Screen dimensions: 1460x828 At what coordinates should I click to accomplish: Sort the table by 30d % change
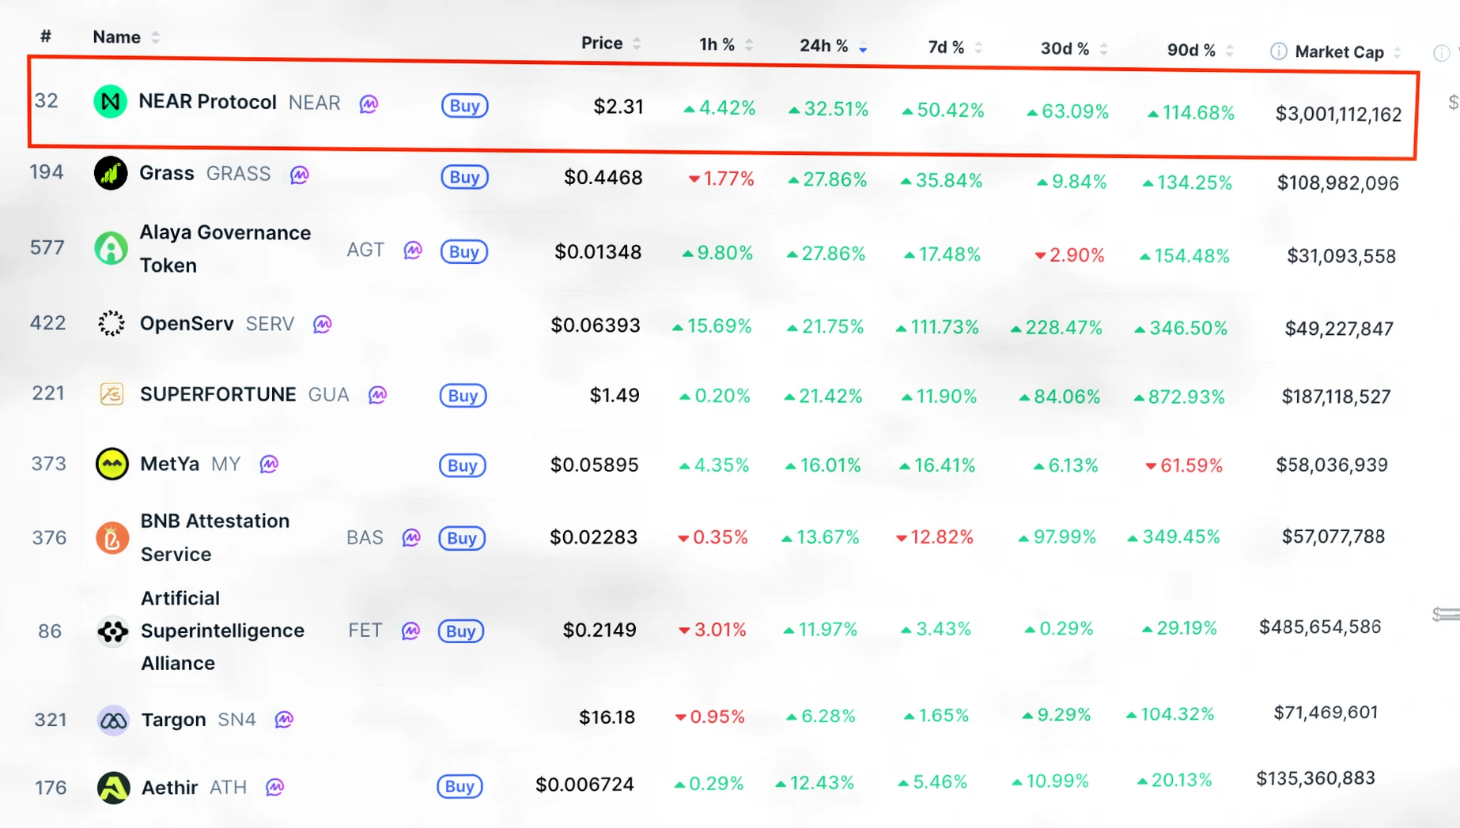tap(1074, 49)
